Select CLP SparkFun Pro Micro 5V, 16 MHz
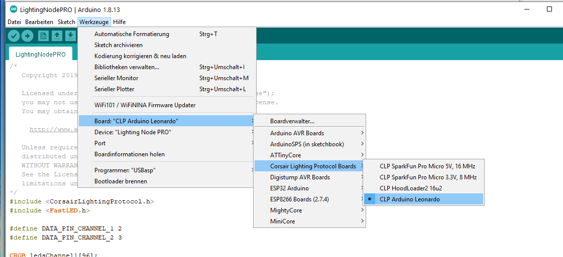The height and width of the screenshot is (257, 563). pyautogui.click(x=424, y=166)
